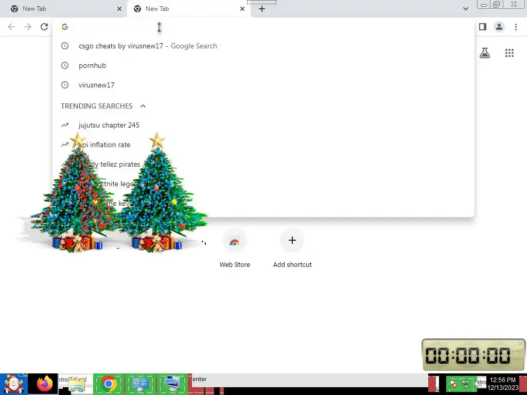This screenshot has height=395, width=527.
Task: Click the Santa Start button
Action: point(13,384)
